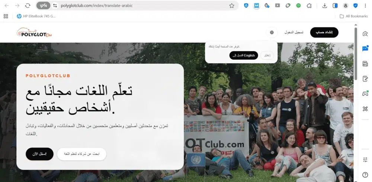Open the browser three-dot menu
The height and width of the screenshot is (182, 372).
(x=365, y=6)
